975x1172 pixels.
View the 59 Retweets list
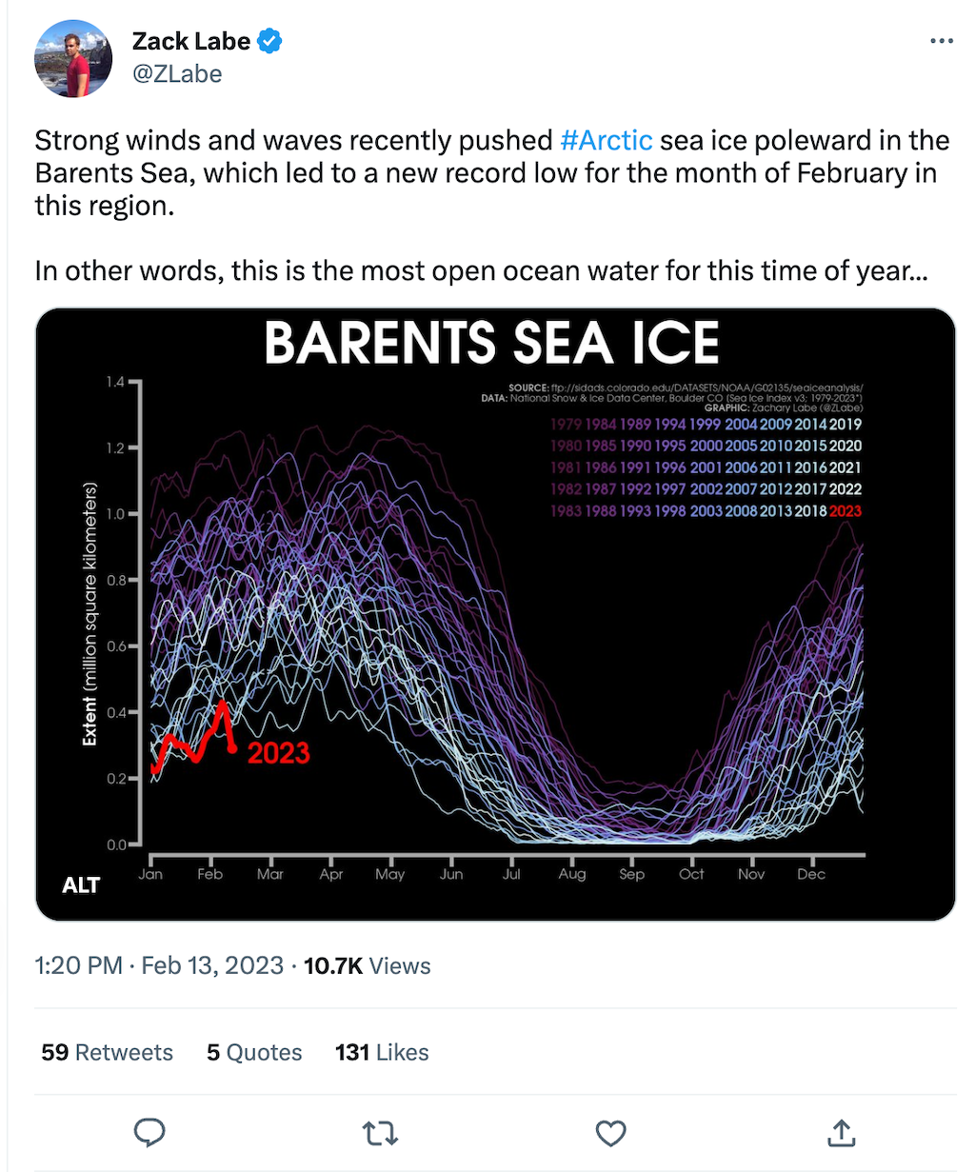click(x=106, y=1052)
